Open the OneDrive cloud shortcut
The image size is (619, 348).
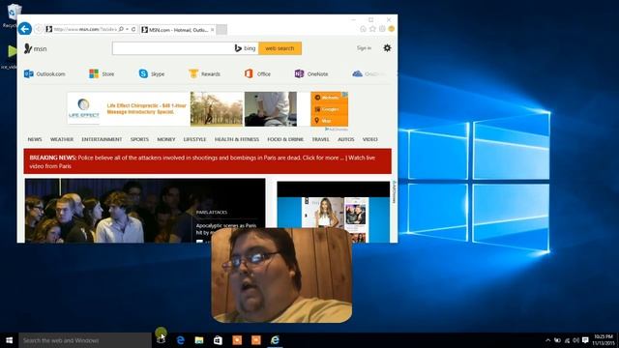coord(368,73)
